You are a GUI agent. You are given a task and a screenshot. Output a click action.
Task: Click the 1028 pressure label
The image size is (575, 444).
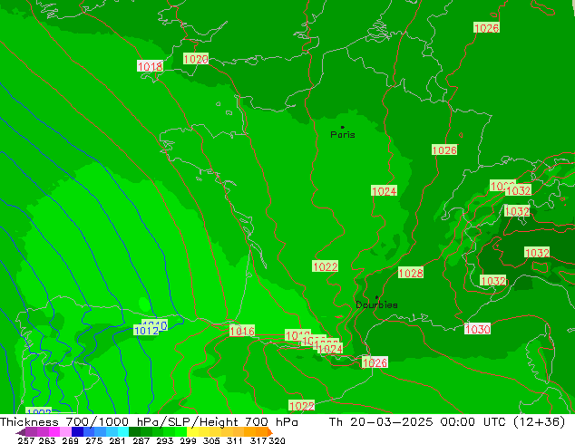(x=411, y=273)
